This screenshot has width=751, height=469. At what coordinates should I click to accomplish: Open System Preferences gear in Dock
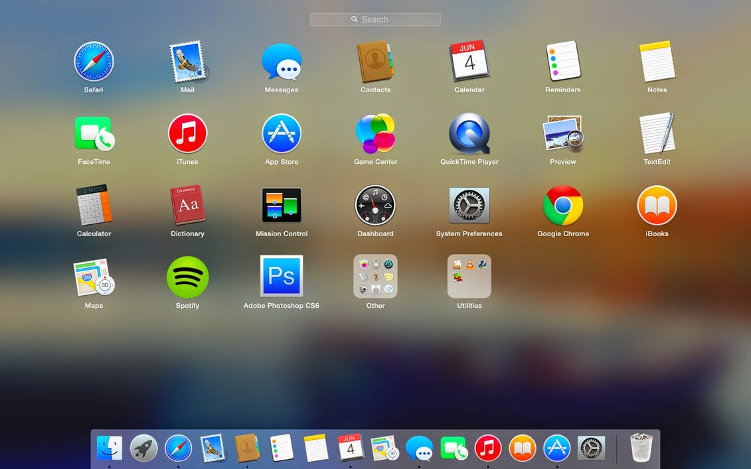[x=592, y=448]
